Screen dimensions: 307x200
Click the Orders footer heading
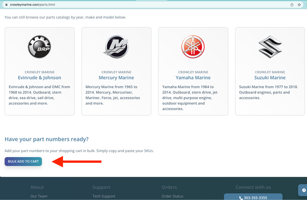click(169, 187)
